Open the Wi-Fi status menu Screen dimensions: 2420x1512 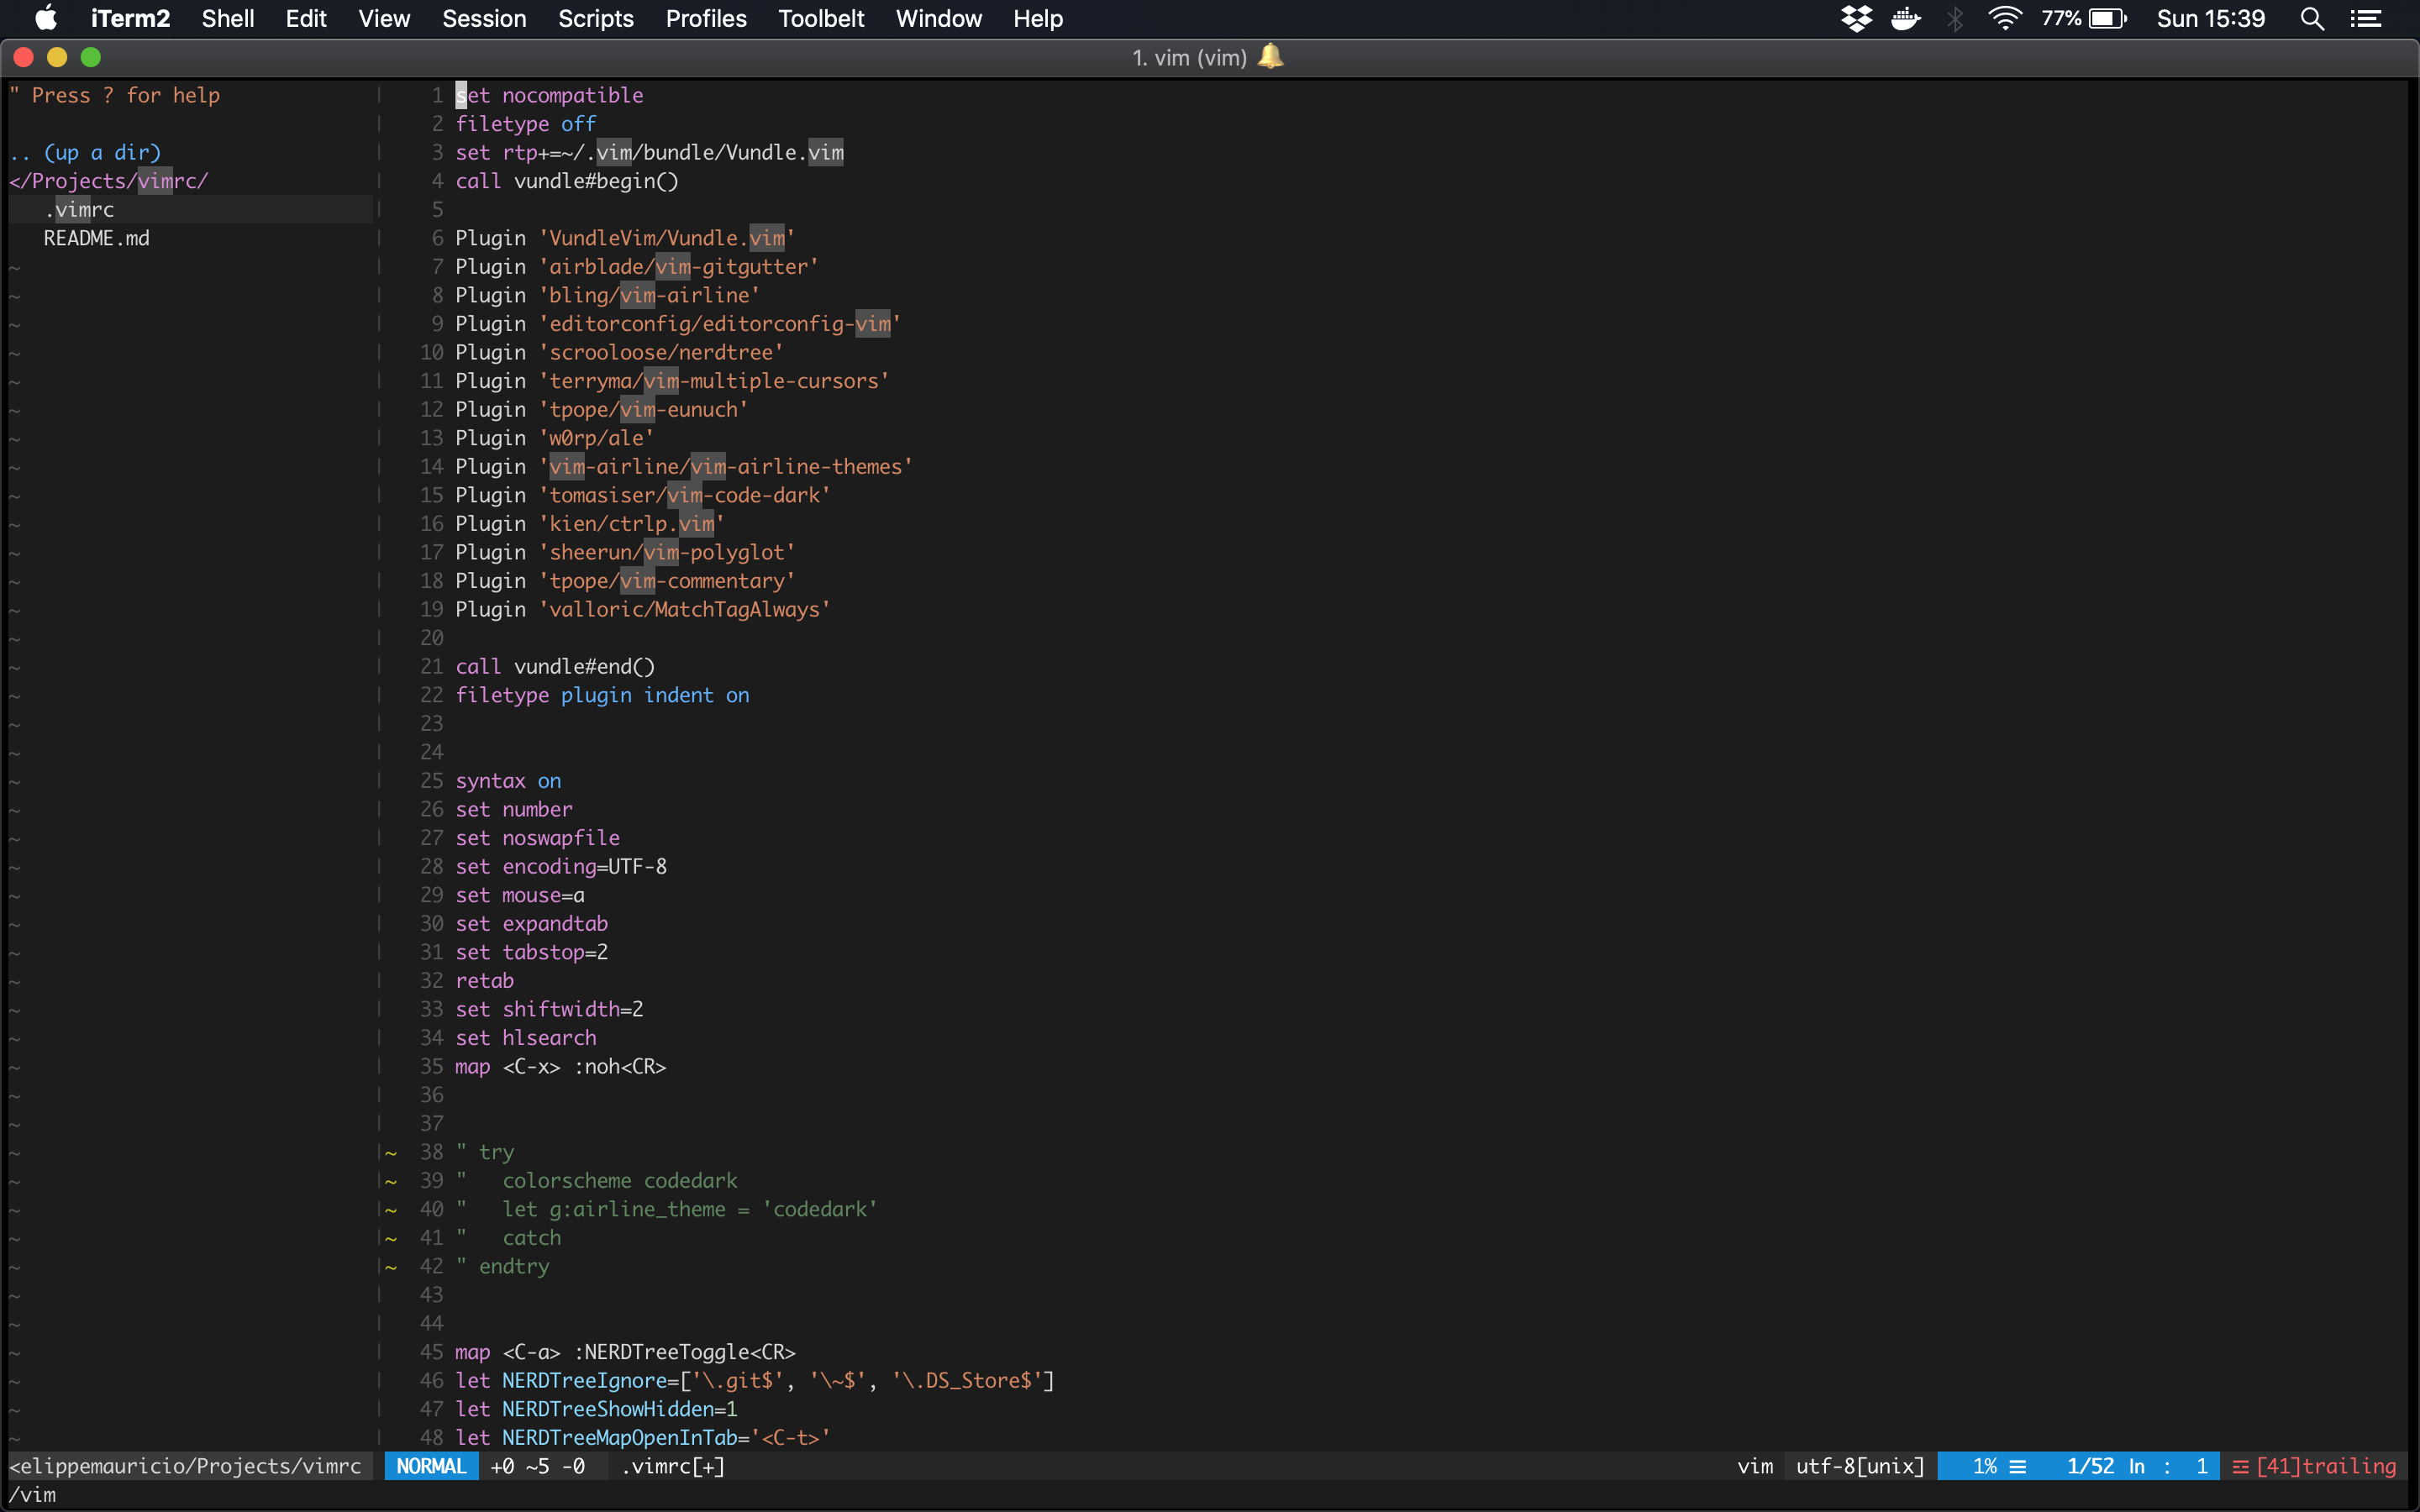(2005, 19)
